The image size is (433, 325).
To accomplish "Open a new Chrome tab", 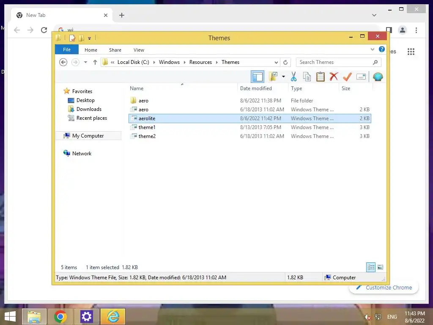I will [x=121, y=15].
